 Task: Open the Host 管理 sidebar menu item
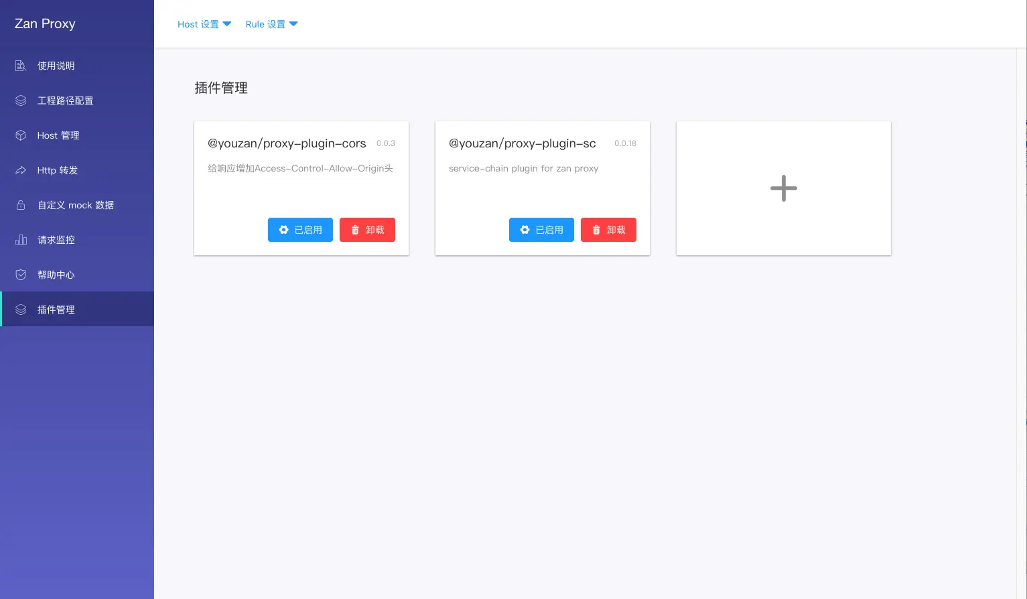click(x=58, y=135)
